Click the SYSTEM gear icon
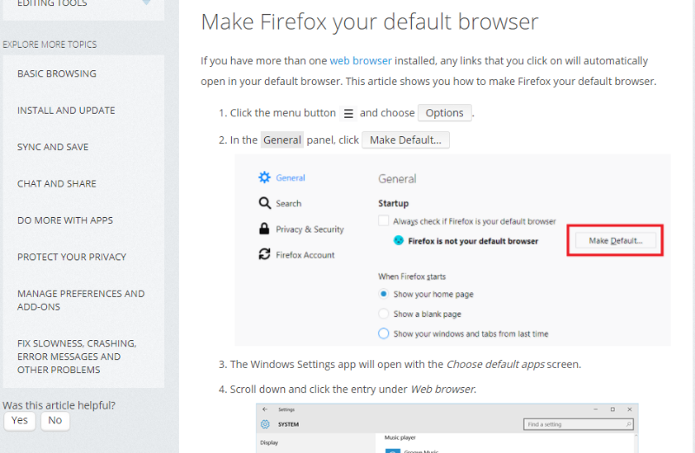695x453 pixels. (265, 424)
